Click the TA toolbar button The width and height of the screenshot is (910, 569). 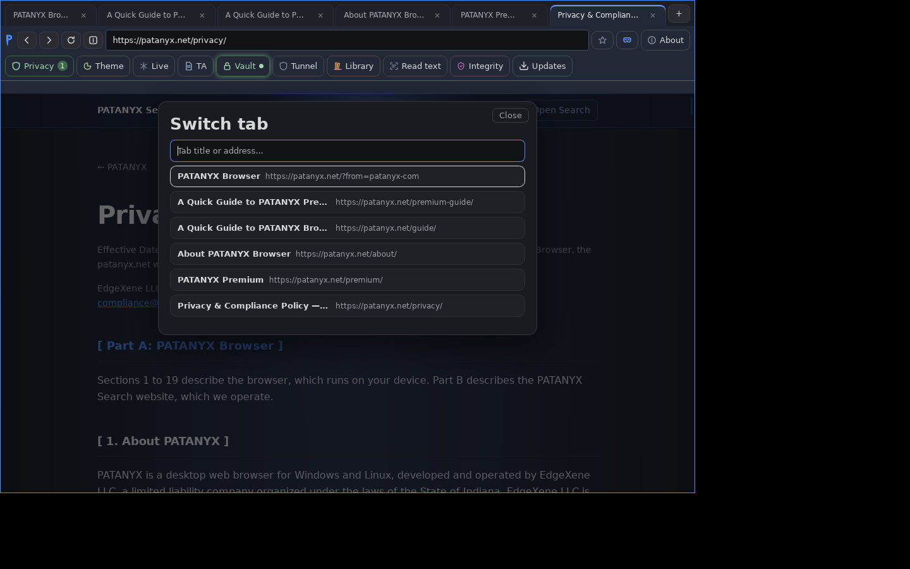point(195,66)
